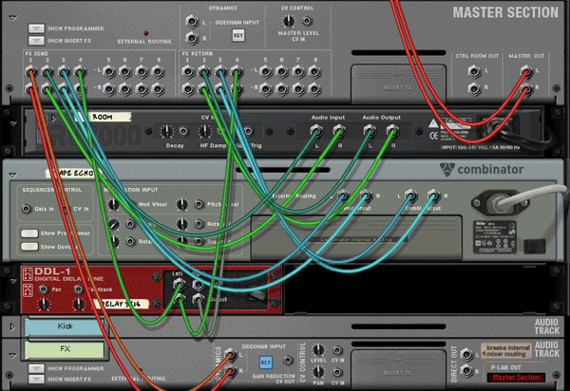Click the Combinator Mod Wheel CV jack
Viewport: 570px width, 391px height.
[x=128, y=205]
